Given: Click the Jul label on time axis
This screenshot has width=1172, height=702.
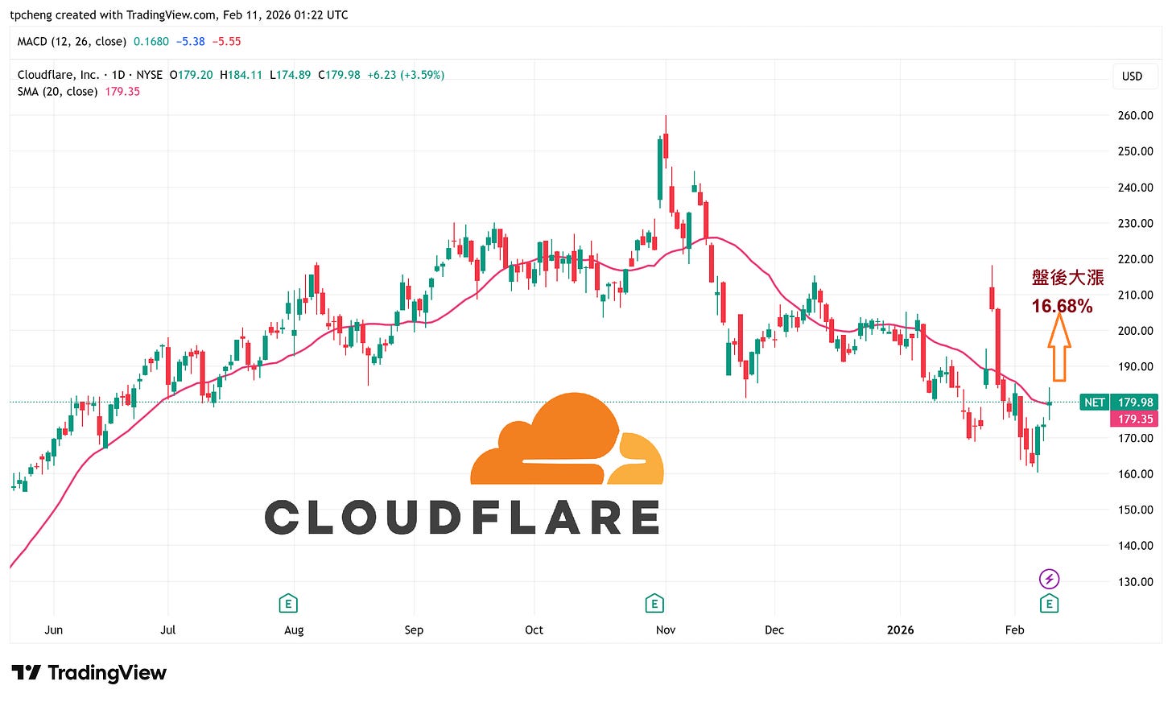Looking at the screenshot, I should [x=167, y=630].
